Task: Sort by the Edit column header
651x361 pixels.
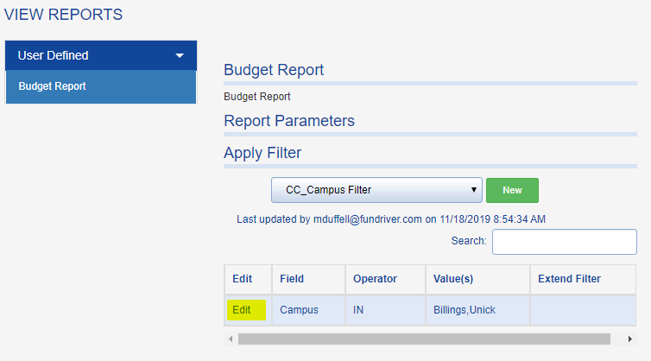Action: click(248, 279)
